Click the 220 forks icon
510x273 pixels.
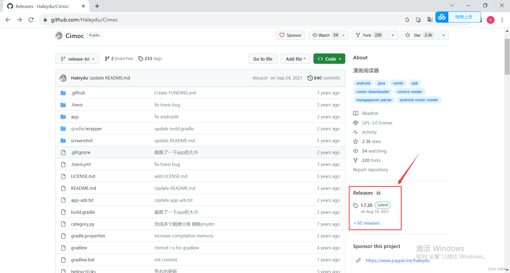356,160
